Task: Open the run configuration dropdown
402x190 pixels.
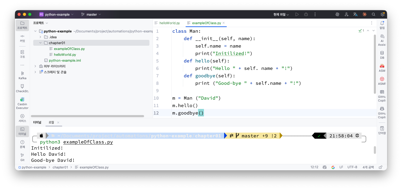Action: 281,15
